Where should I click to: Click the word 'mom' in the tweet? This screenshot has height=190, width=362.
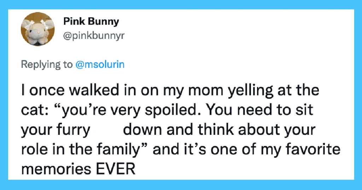(206, 91)
